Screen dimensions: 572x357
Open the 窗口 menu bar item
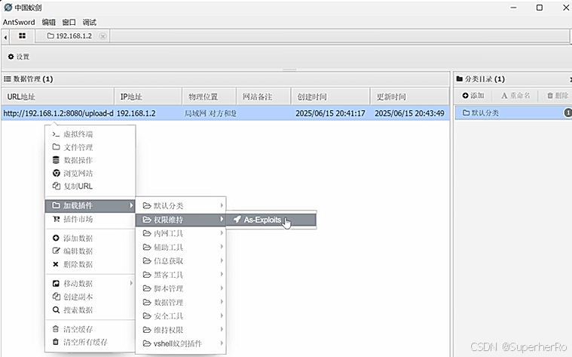69,23
